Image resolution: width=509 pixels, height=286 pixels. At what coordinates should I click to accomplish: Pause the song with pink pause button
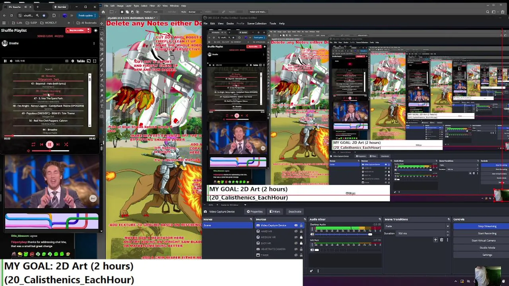50,145
